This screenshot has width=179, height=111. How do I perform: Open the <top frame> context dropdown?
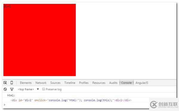pos(28,89)
